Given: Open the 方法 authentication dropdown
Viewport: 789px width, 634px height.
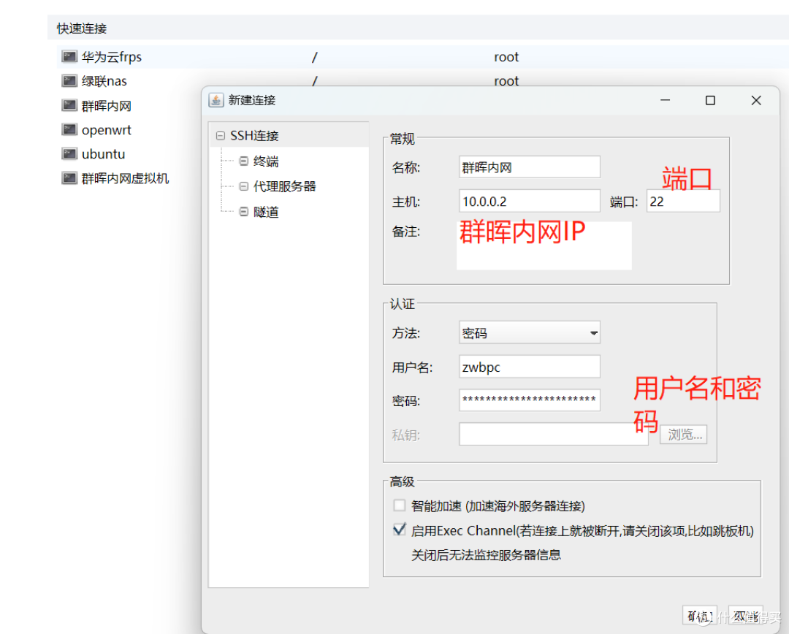Looking at the screenshot, I should (x=530, y=332).
